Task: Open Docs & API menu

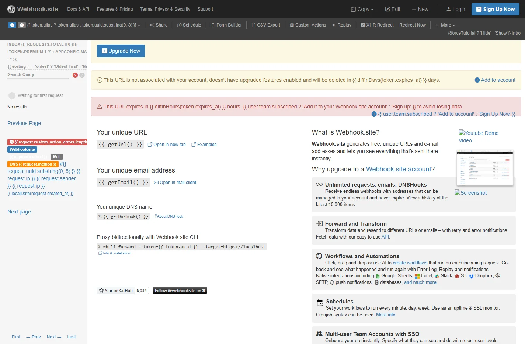Action: tap(78, 9)
